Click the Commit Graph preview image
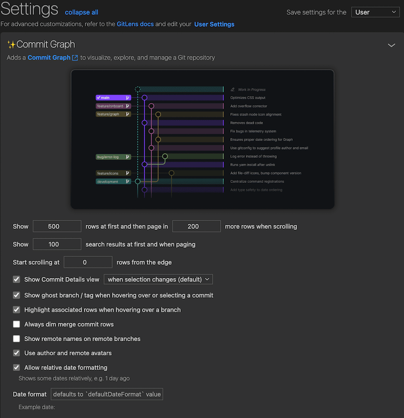 click(202, 139)
